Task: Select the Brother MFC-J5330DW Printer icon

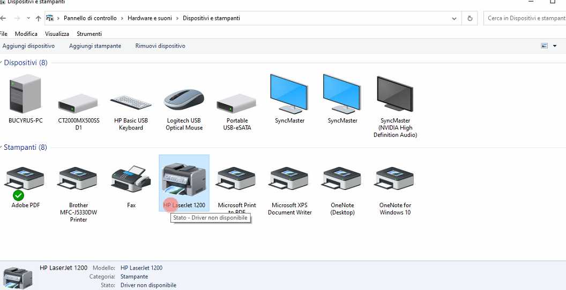Action: [78, 179]
